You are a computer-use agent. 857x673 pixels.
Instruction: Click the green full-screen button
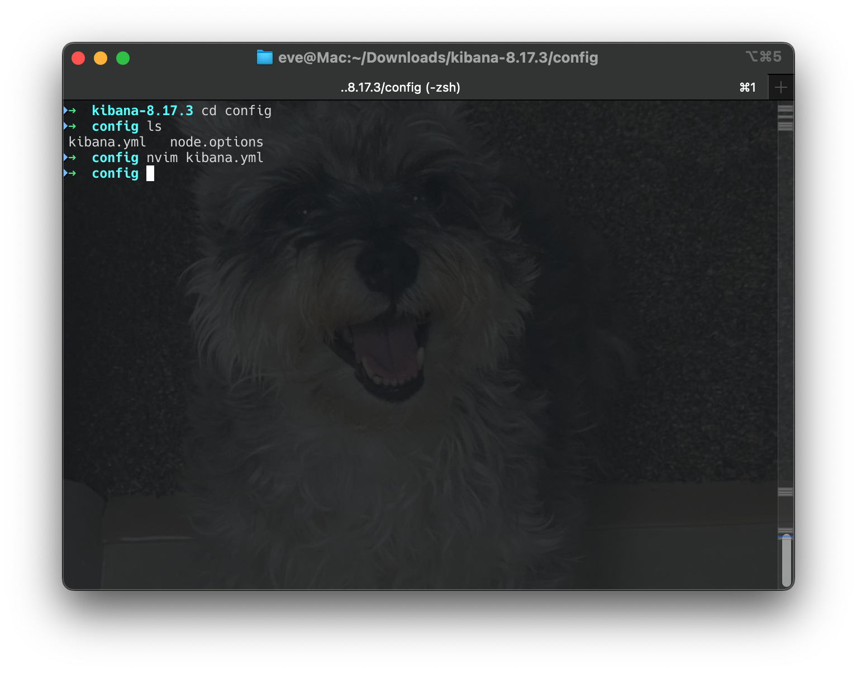(x=123, y=58)
